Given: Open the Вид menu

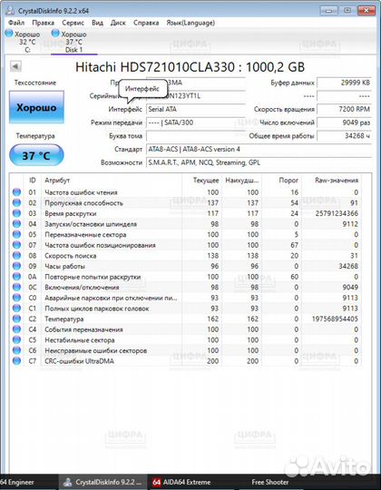Looking at the screenshot, I should coord(97,23).
